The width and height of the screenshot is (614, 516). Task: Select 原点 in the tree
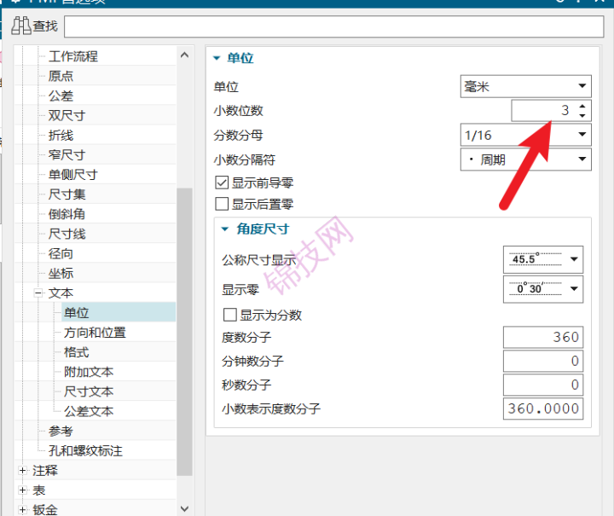pyautogui.click(x=61, y=76)
